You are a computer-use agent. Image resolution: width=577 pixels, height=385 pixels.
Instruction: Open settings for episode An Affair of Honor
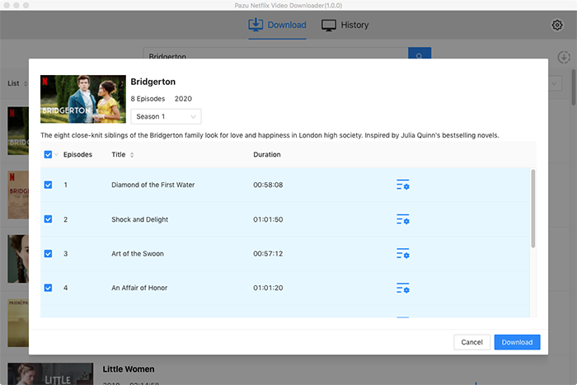pos(403,288)
